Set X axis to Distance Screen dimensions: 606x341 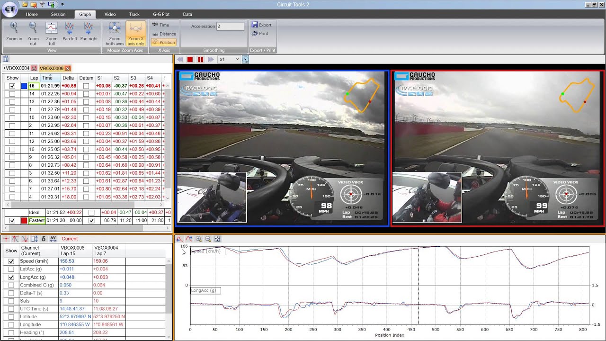[x=164, y=34]
